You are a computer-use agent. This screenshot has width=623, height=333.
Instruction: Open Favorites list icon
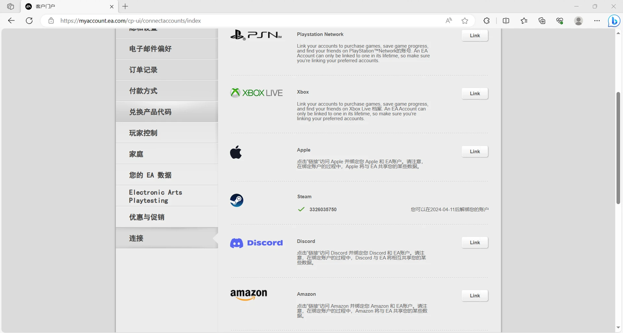524,21
